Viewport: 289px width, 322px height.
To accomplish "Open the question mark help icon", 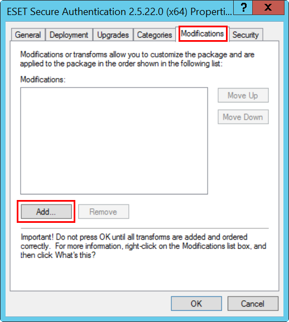I will pos(243,8).
